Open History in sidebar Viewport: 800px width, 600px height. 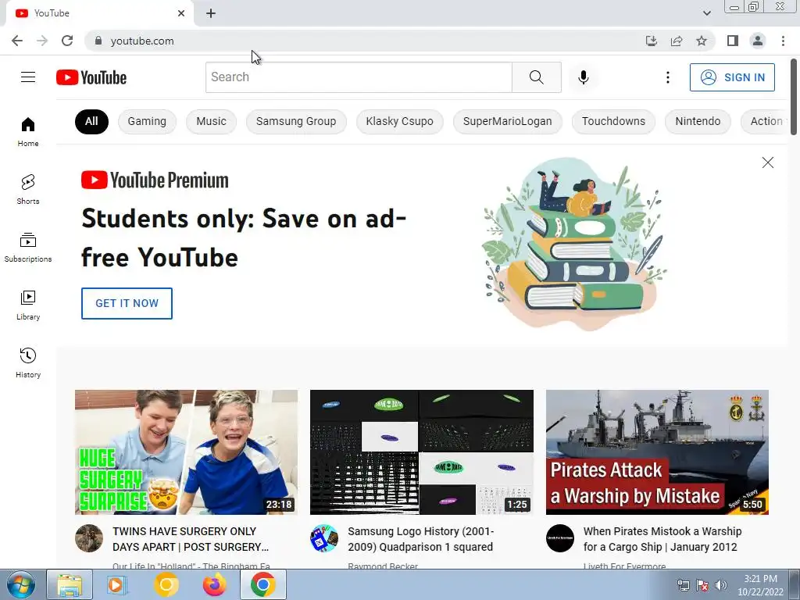[x=28, y=362]
